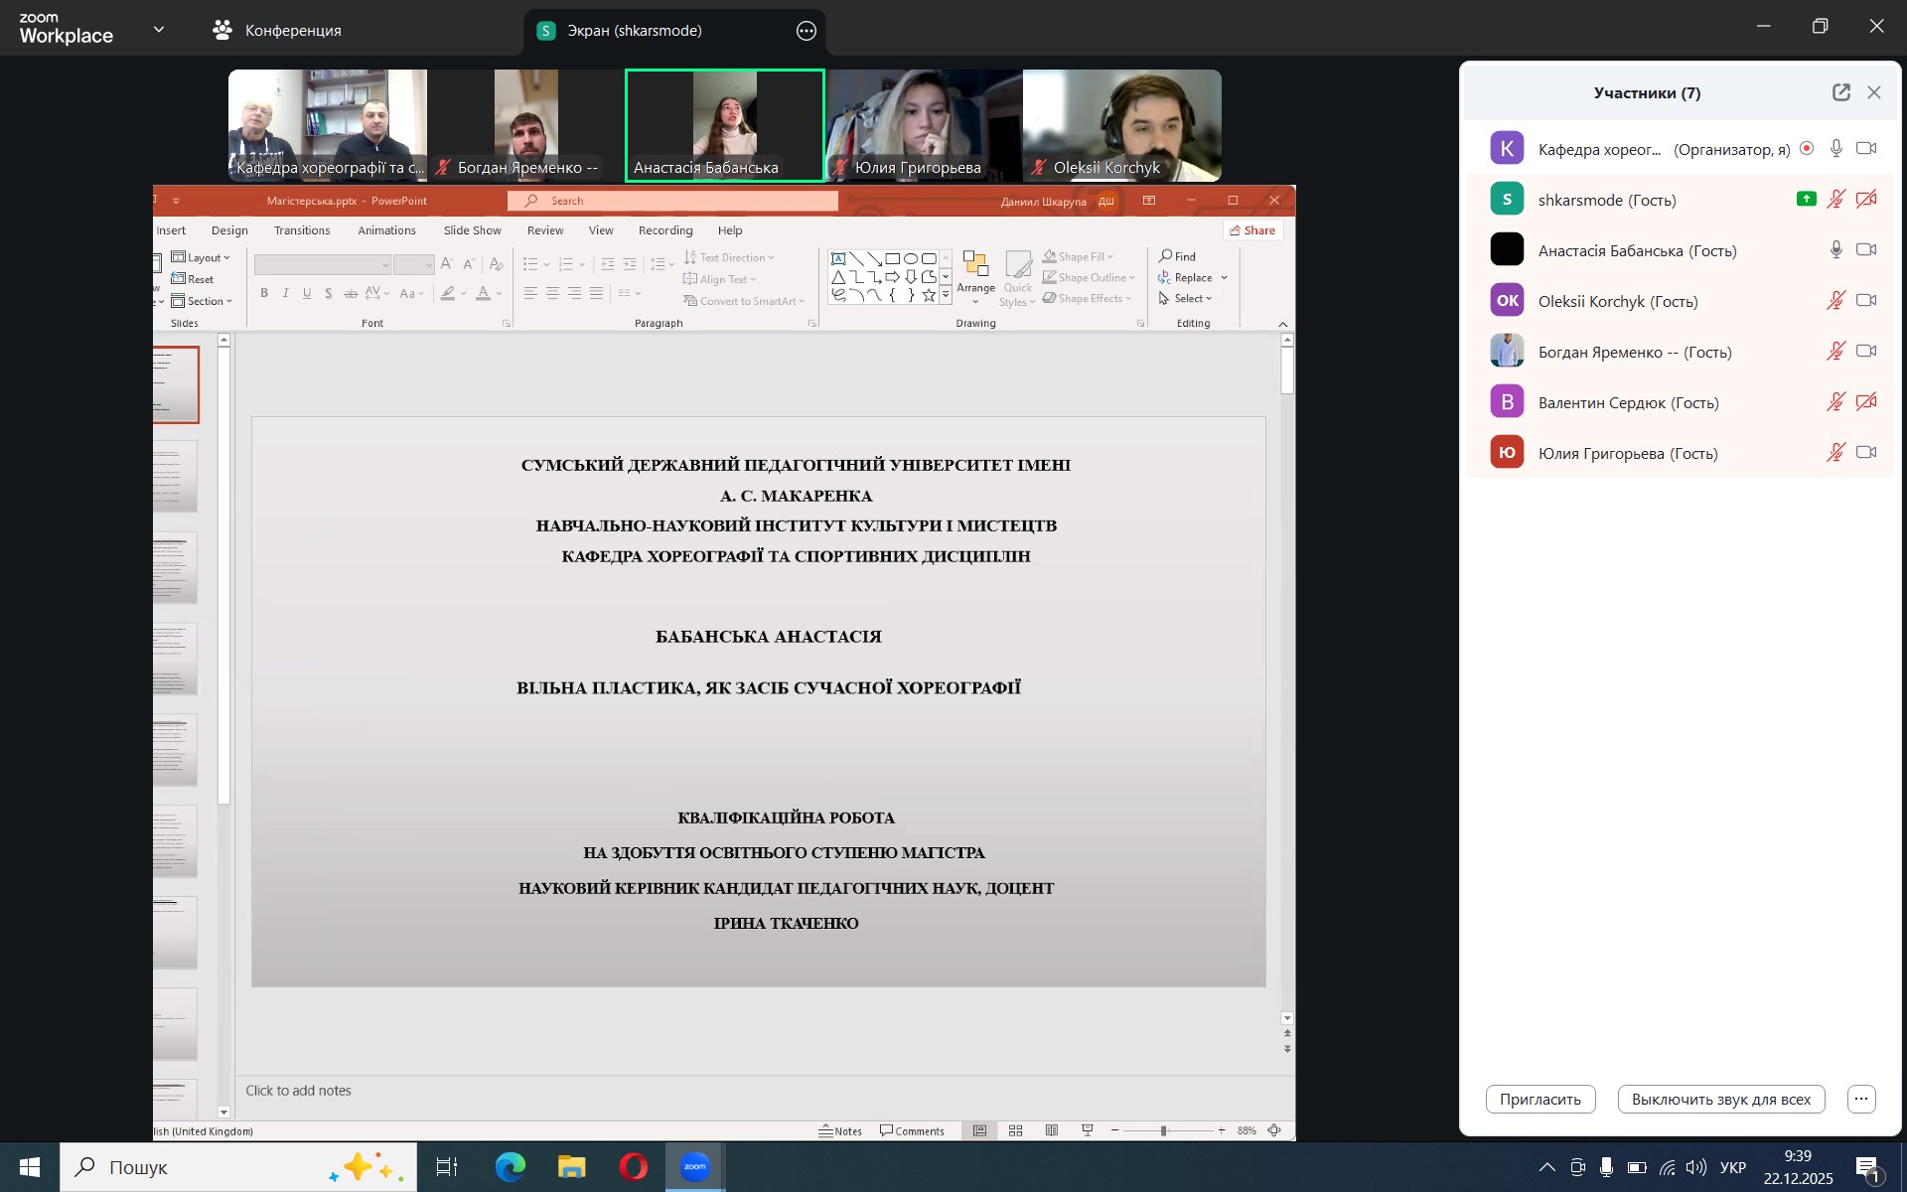The image size is (1907, 1192).
Task: Unmute Oleksii Korchyk microphone
Action: click(x=1835, y=300)
